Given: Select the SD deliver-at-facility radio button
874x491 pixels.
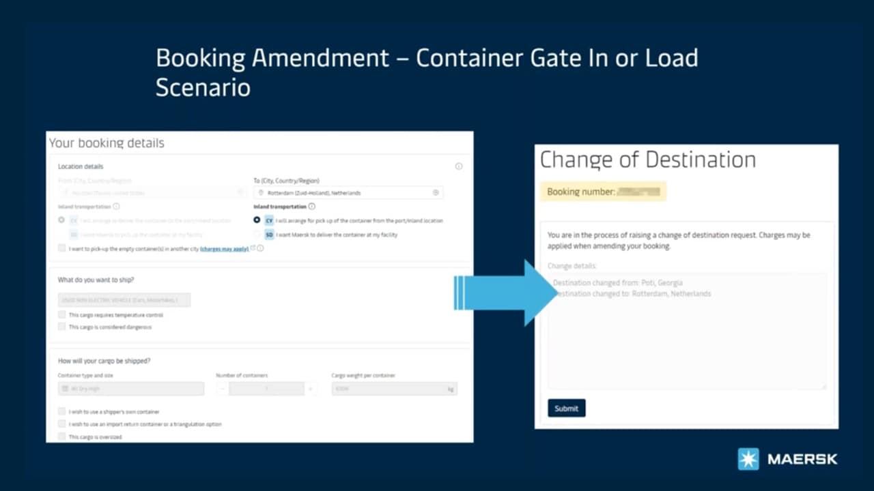Looking at the screenshot, I should pos(257,235).
